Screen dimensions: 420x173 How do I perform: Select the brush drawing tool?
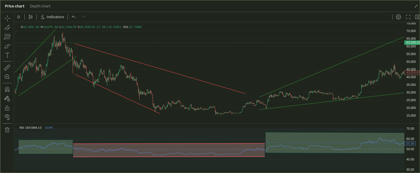[7, 46]
